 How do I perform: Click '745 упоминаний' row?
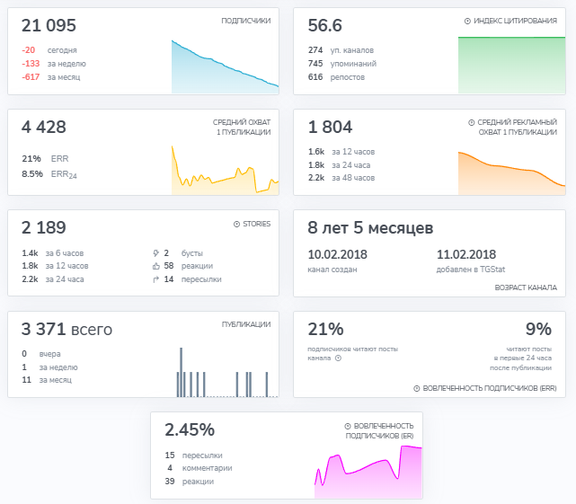click(342, 64)
